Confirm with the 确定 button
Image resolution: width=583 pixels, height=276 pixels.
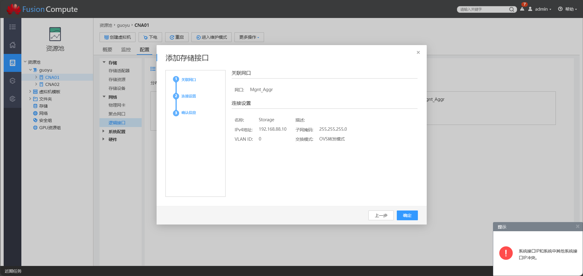pyautogui.click(x=407, y=215)
